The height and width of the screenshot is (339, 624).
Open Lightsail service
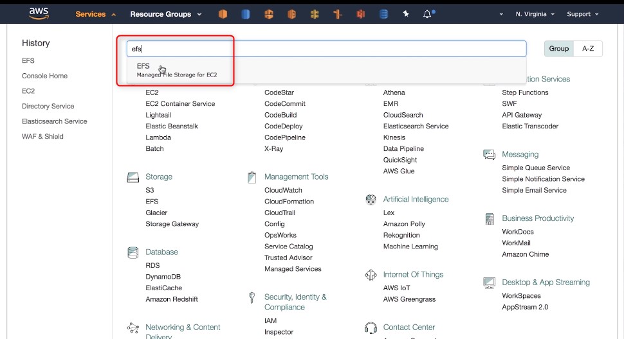(158, 115)
